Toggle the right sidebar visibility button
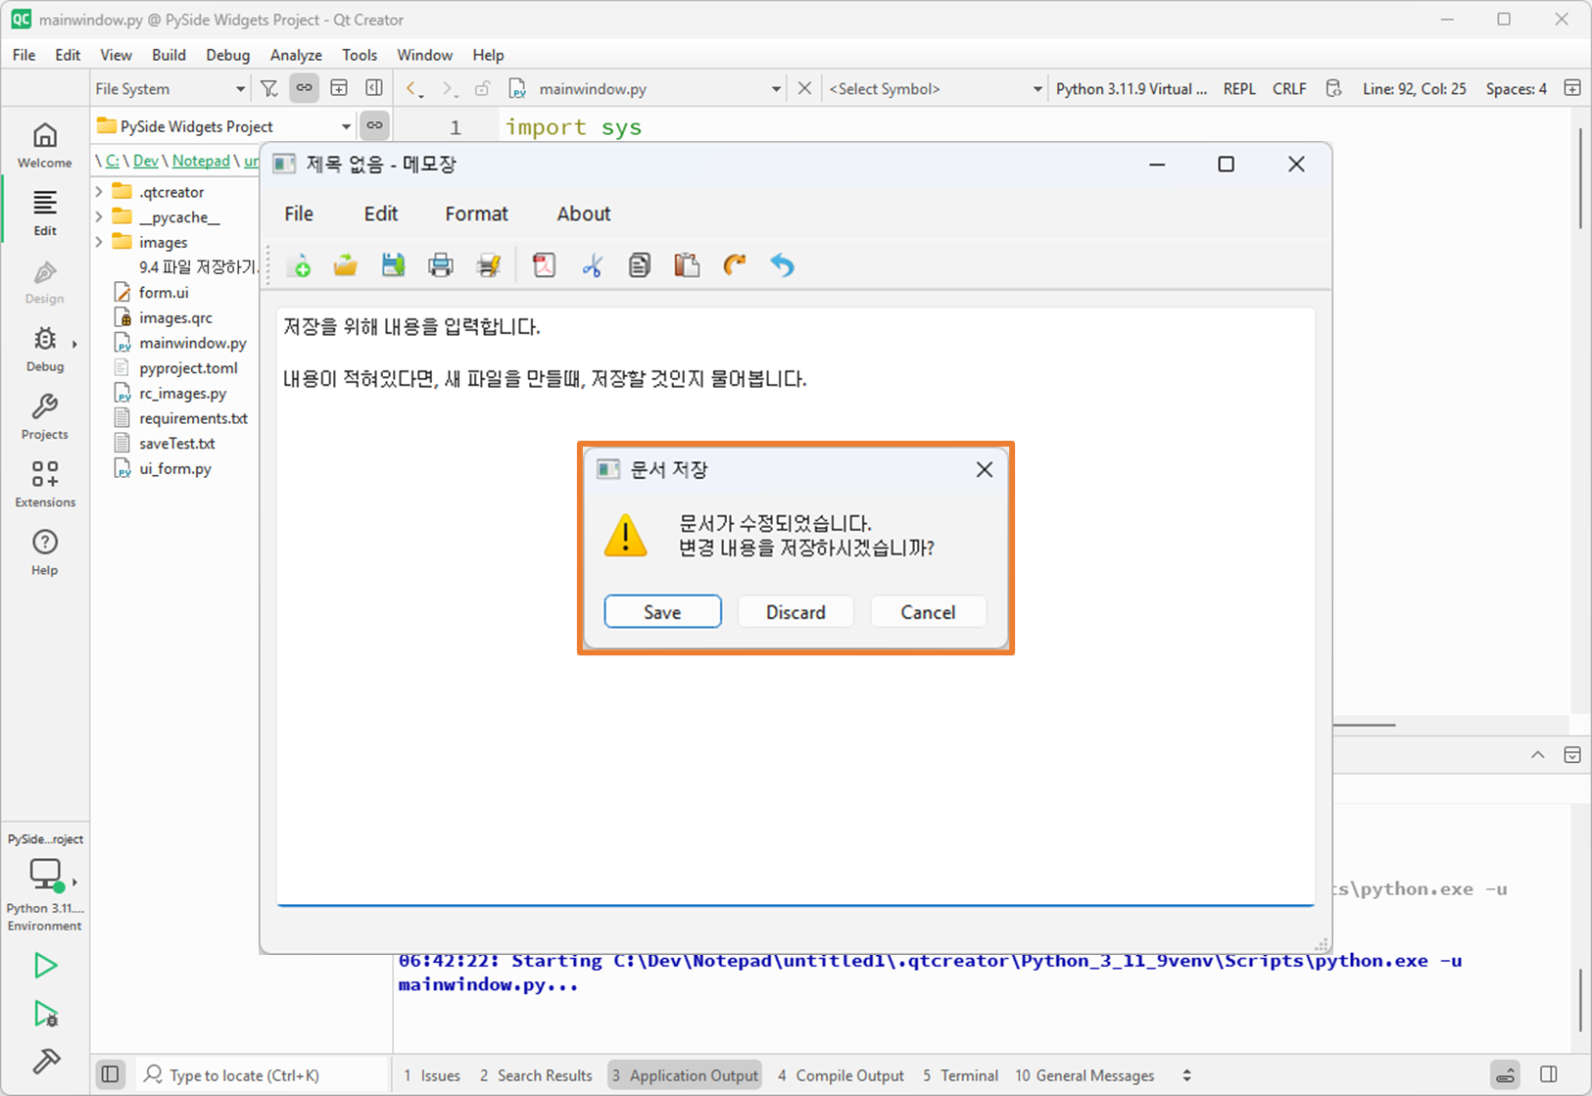This screenshot has height=1096, width=1592. click(1549, 1075)
